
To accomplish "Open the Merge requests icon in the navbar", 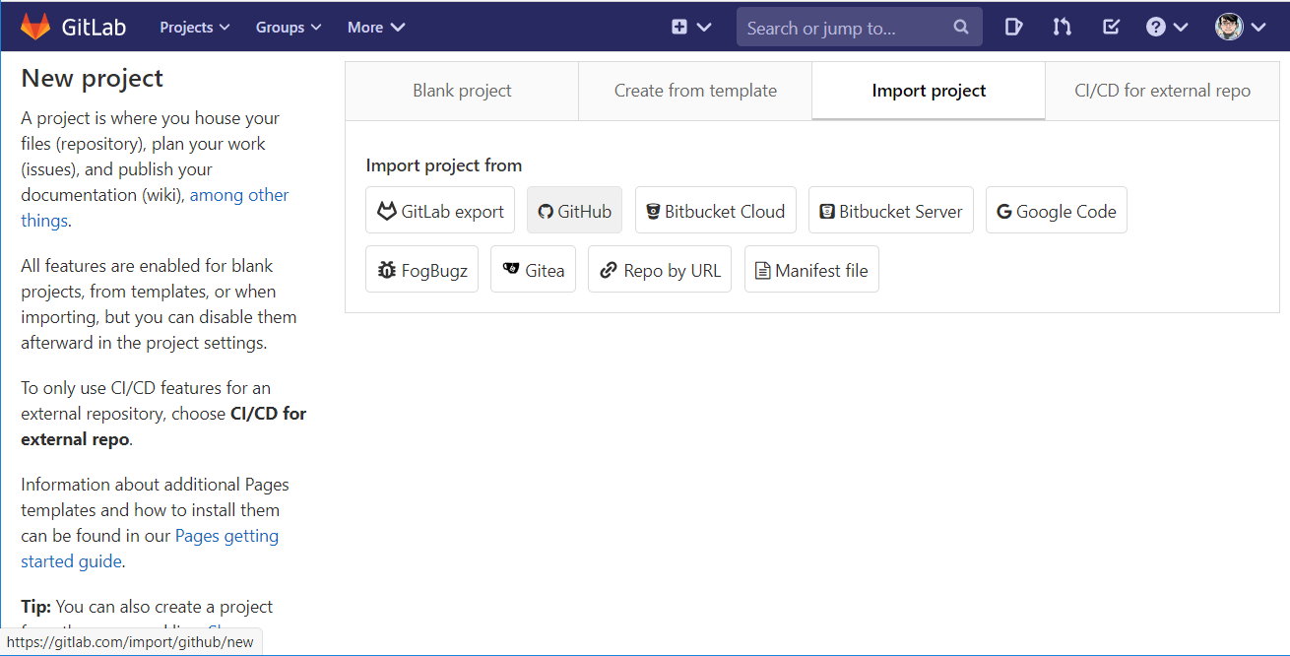I will [x=1062, y=27].
